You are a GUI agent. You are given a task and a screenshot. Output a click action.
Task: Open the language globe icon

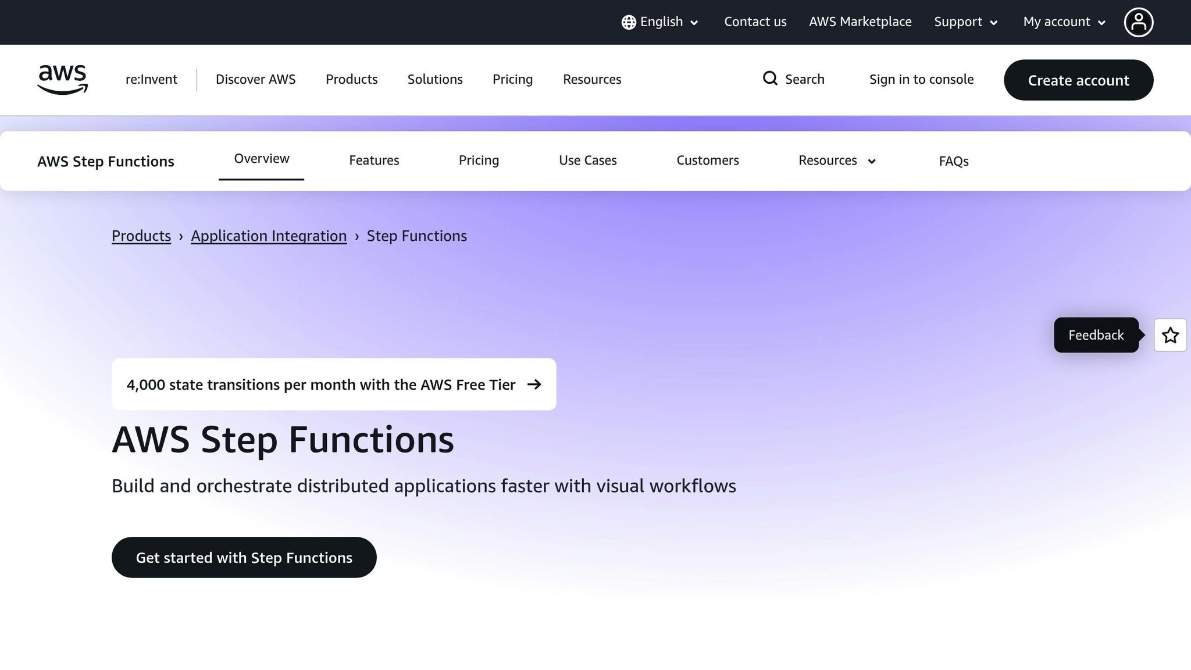point(629,22)
